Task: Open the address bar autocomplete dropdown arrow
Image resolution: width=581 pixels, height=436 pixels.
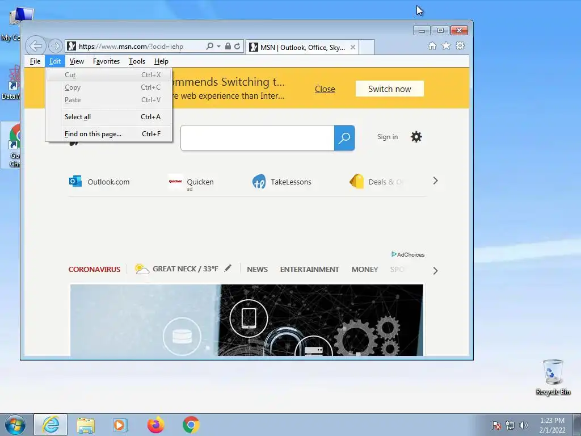Action: click(218, 47)
